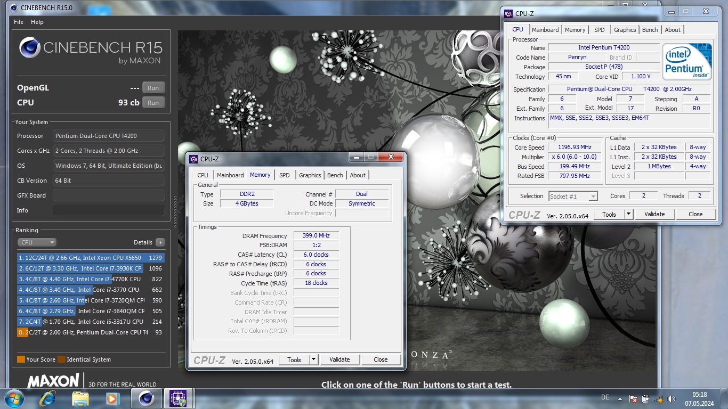Open the volume speaker tray icon
The image size is (728, 409).
tap(672, 399)
